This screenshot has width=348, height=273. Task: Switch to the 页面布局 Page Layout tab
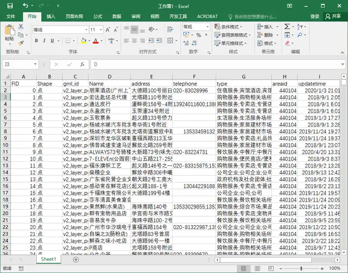[x=74, y=16]
